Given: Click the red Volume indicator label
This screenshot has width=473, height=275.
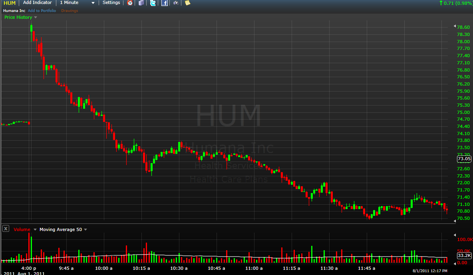Looking at the screenshot, I should (x=22, y=229).
